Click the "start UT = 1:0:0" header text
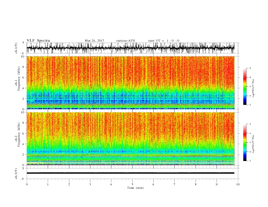 [x=163, y=41]
